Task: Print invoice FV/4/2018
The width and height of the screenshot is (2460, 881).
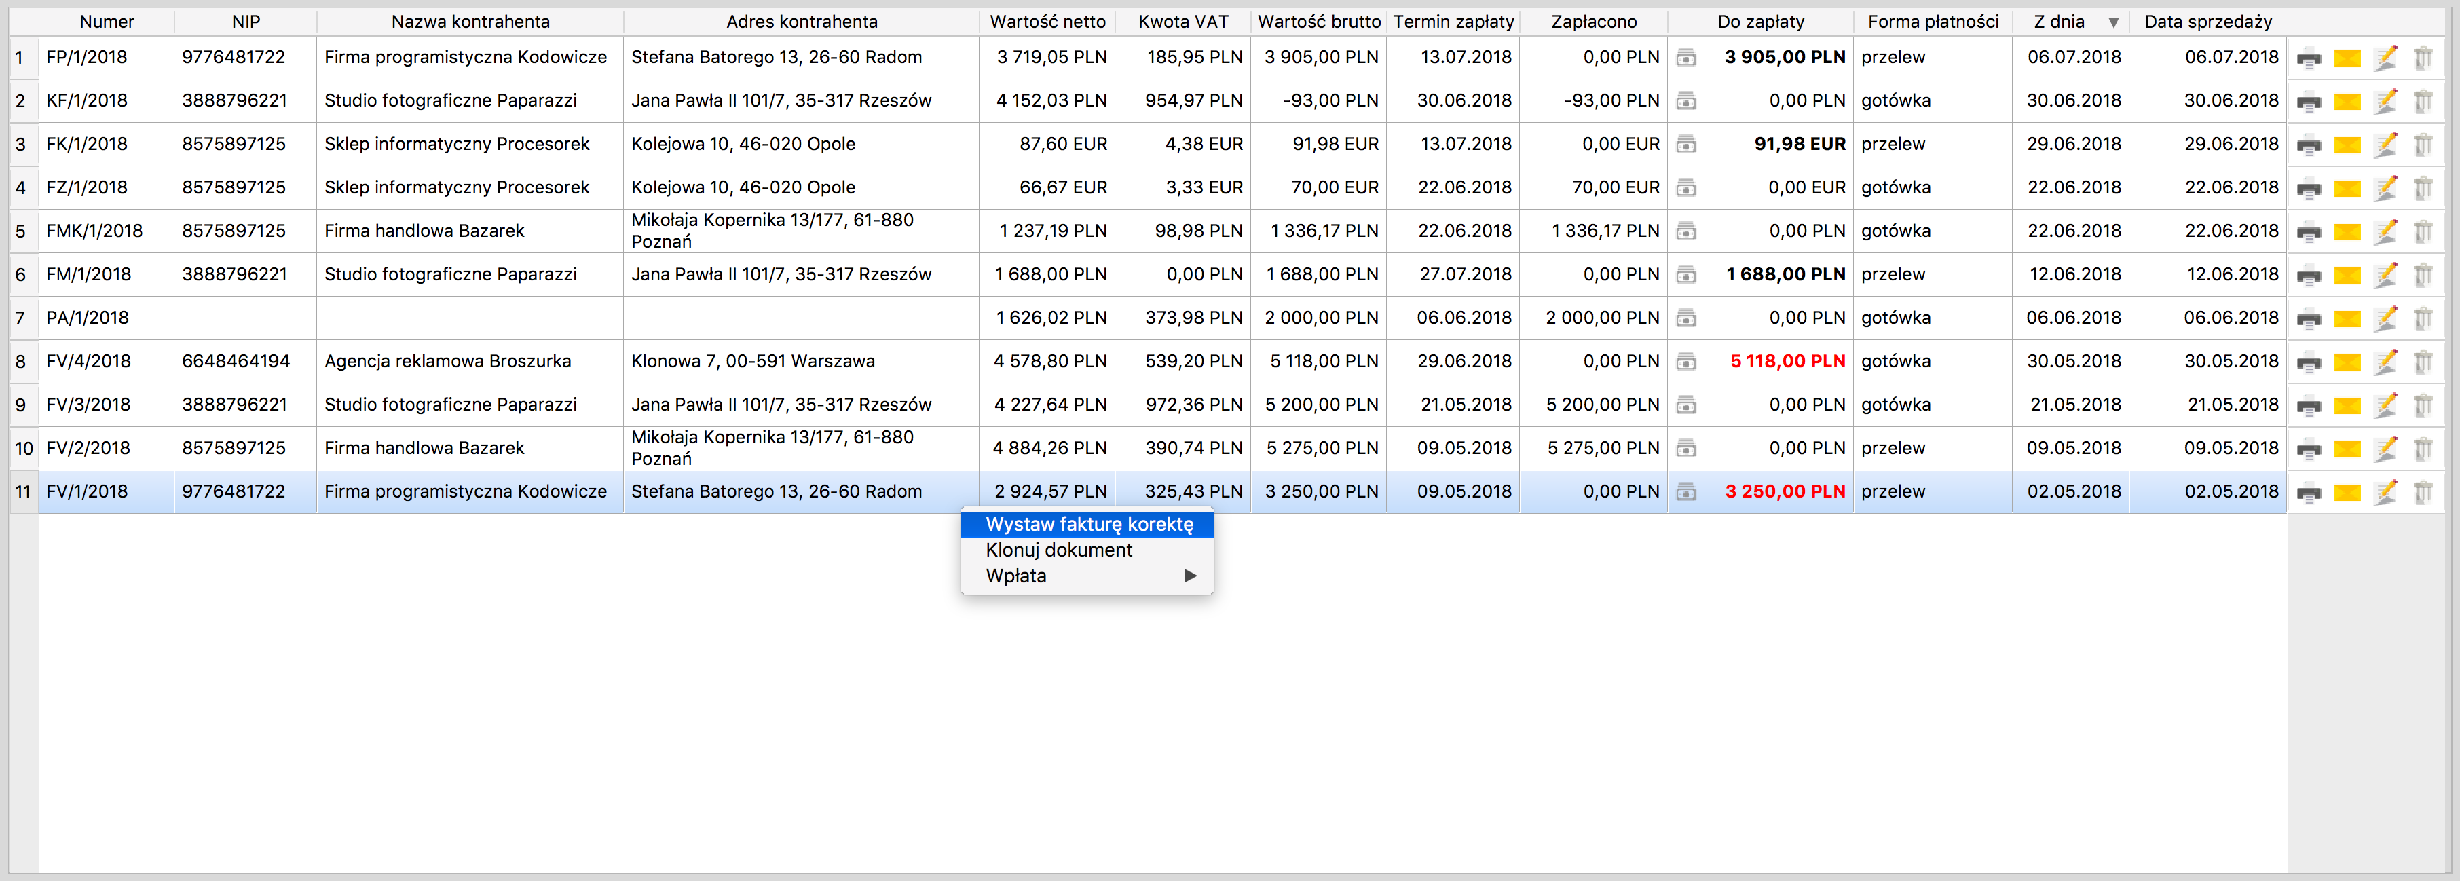Action: coord(2308,362)
